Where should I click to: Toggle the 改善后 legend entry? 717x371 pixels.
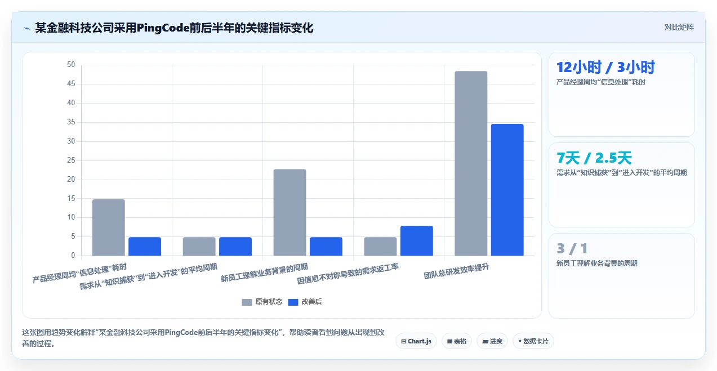pos(305,302)
